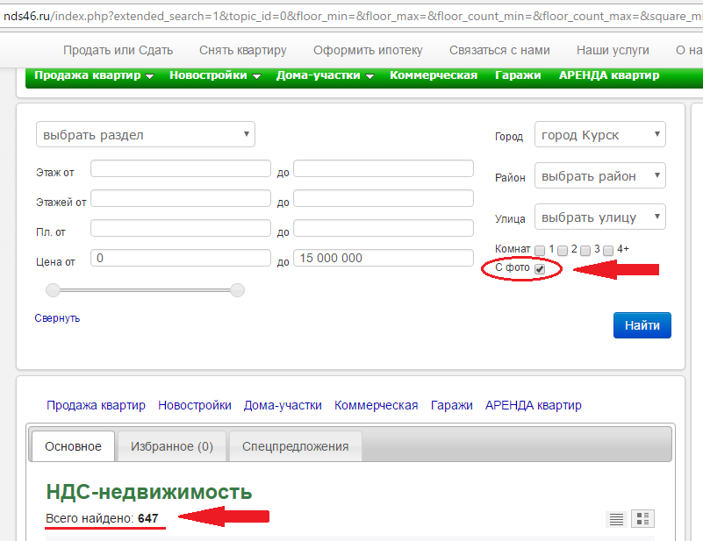Follow blue 'Коммерческая' link
This screenshot has width=703, height=541.
pyautogui.click(x=377, y=405)
